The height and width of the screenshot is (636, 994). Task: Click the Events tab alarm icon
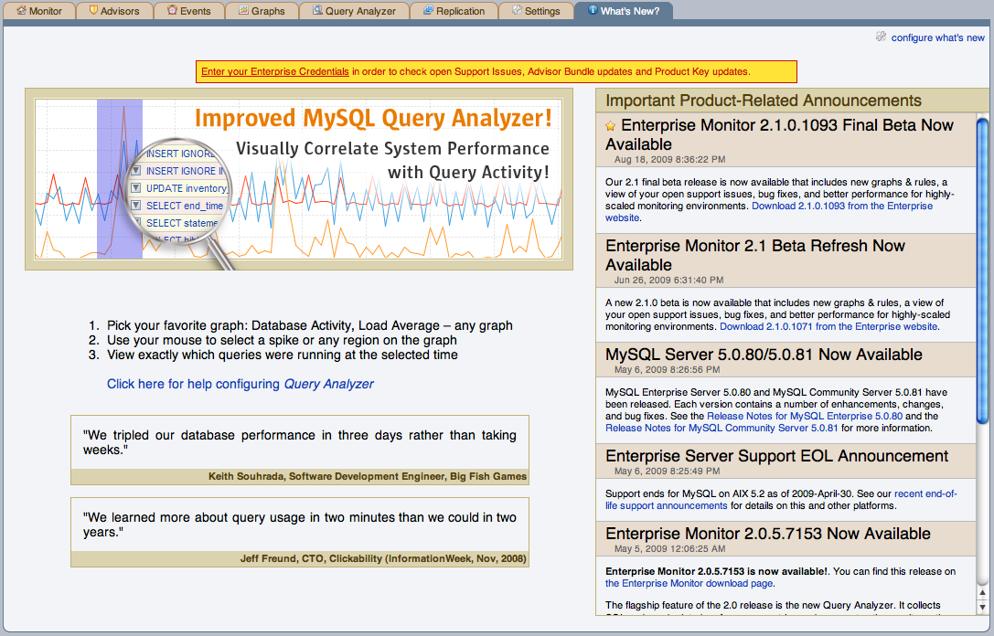[x=172, y=11]
